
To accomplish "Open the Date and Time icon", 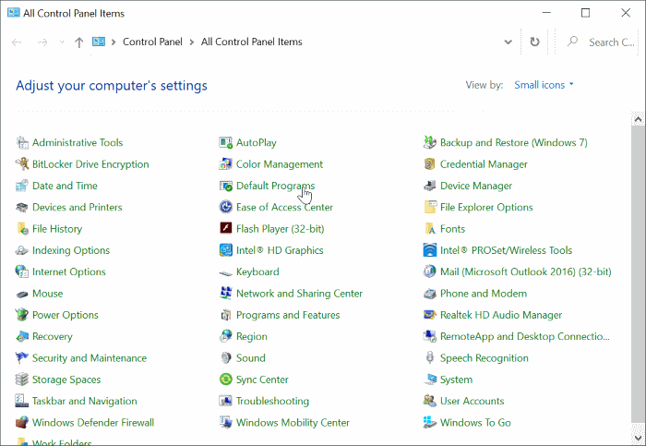I will [x=22, y=186].
